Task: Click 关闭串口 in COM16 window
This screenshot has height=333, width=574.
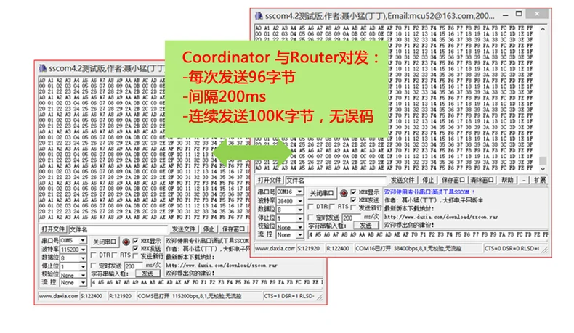Action: click(x=321, y=193)
